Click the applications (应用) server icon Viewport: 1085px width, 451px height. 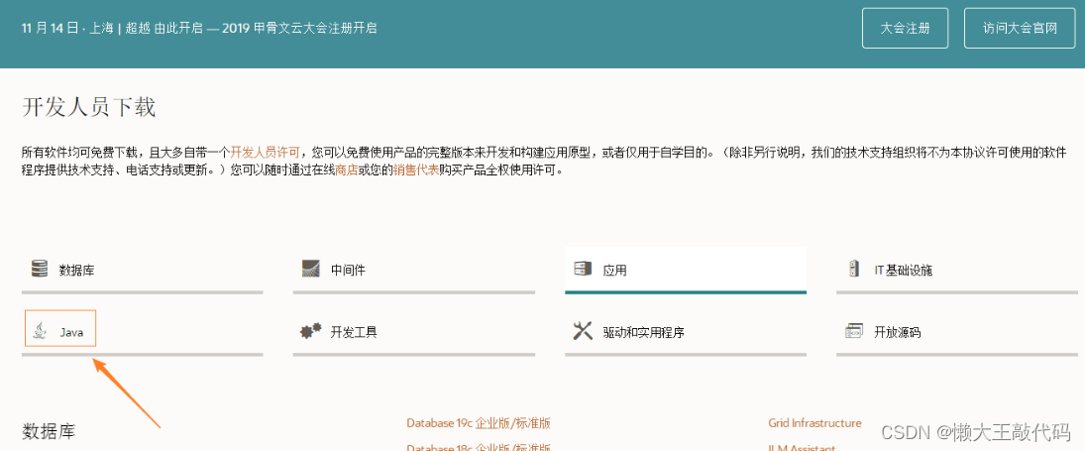tap(584, 269)
